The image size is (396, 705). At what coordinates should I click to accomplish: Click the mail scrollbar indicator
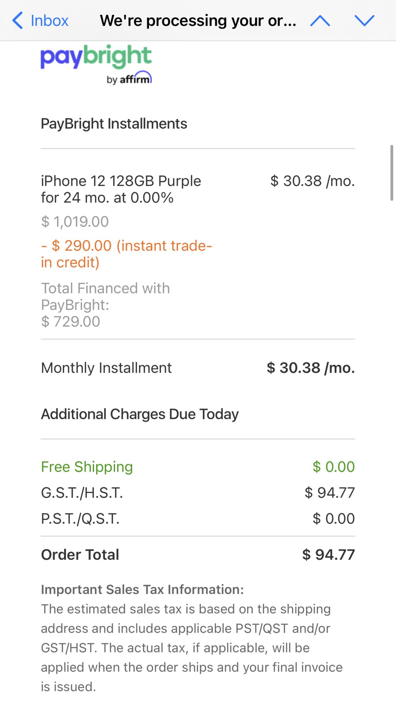(x=391, y=173)
